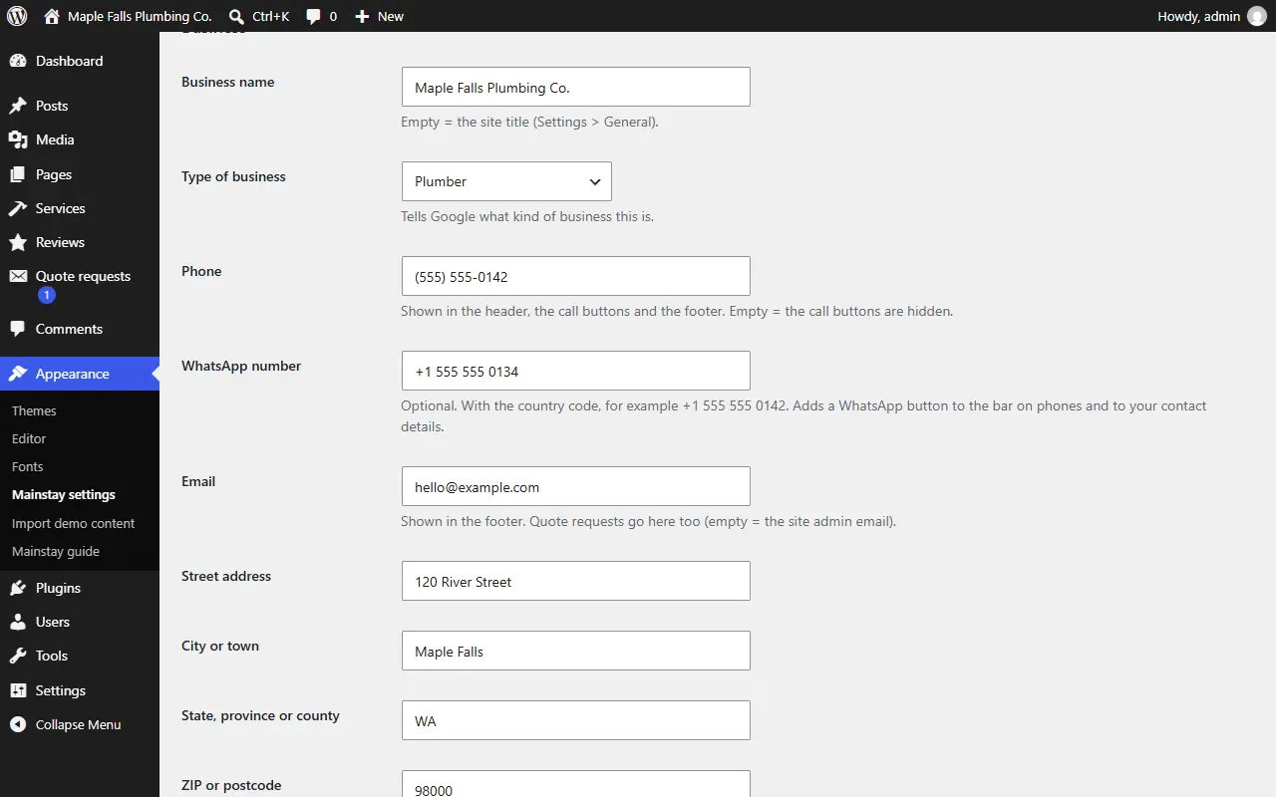Viewport: 1276px width, 797px height.
Task: Focus the City or town field
Action: tap(576, 651)
